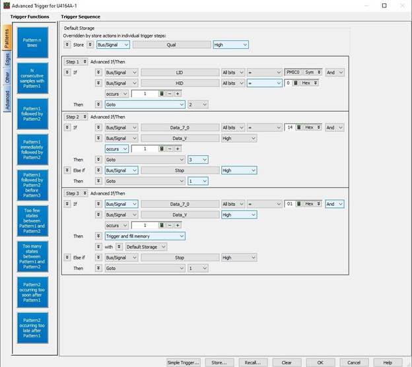
Task: Open Step 1 'Goto' action dropdown
Action: coord(145,104)
